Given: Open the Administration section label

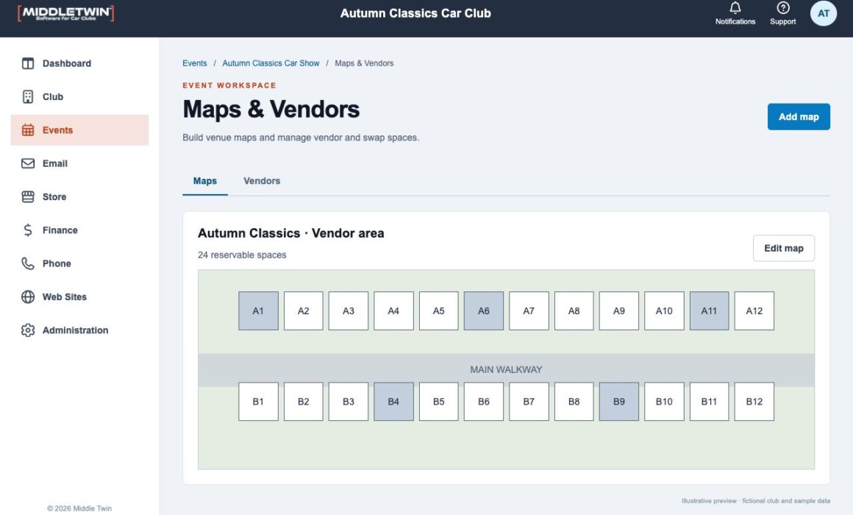Looking at the screenshot, I should [75, 330].
